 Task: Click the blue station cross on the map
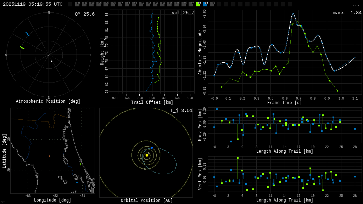pyautogui.click(x=77, y=182)
